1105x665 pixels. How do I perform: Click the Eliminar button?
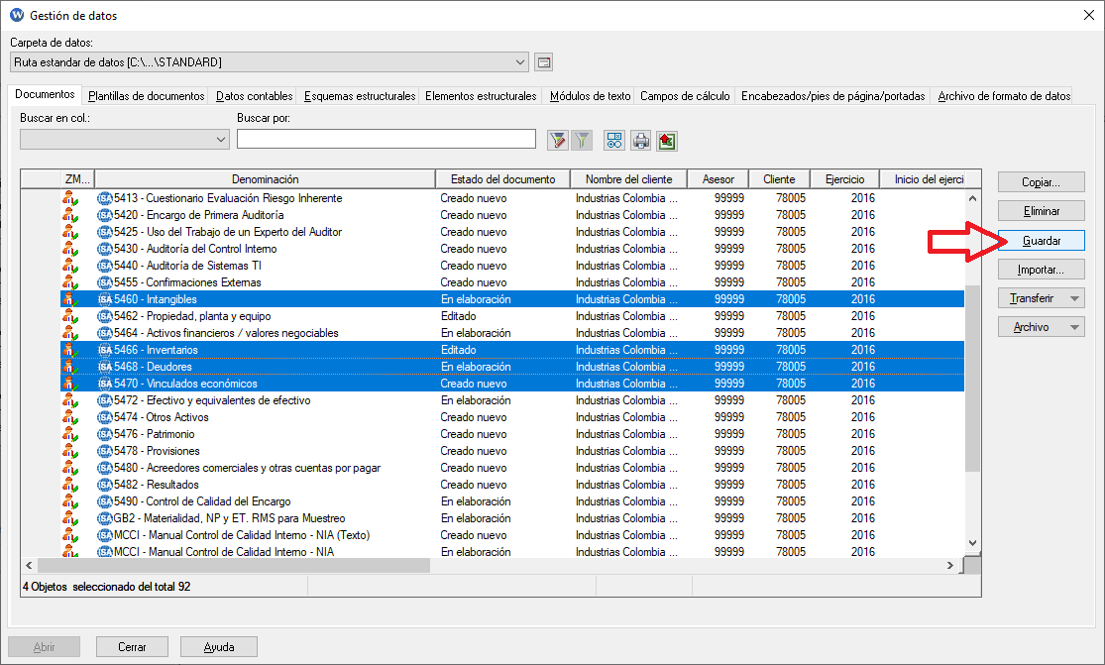point(1041,211)
